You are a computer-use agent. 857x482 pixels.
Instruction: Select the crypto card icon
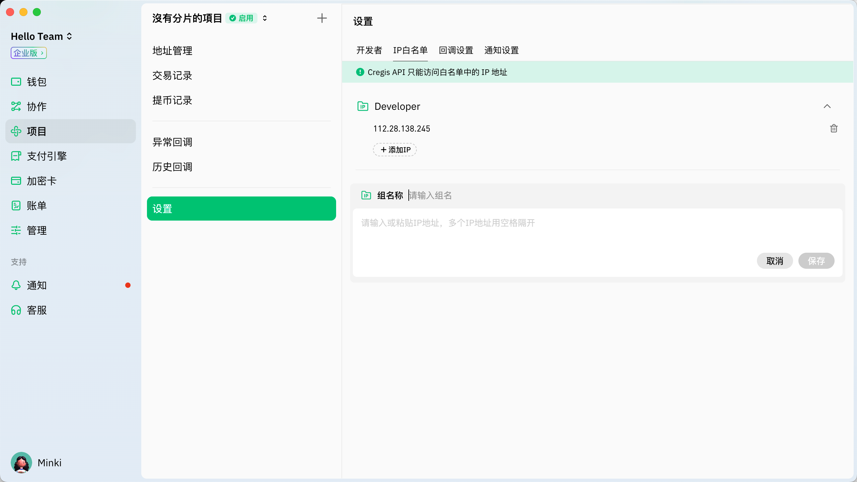tap(16, 181)
